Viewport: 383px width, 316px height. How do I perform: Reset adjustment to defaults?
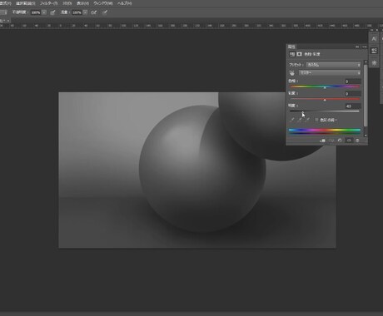340,141
